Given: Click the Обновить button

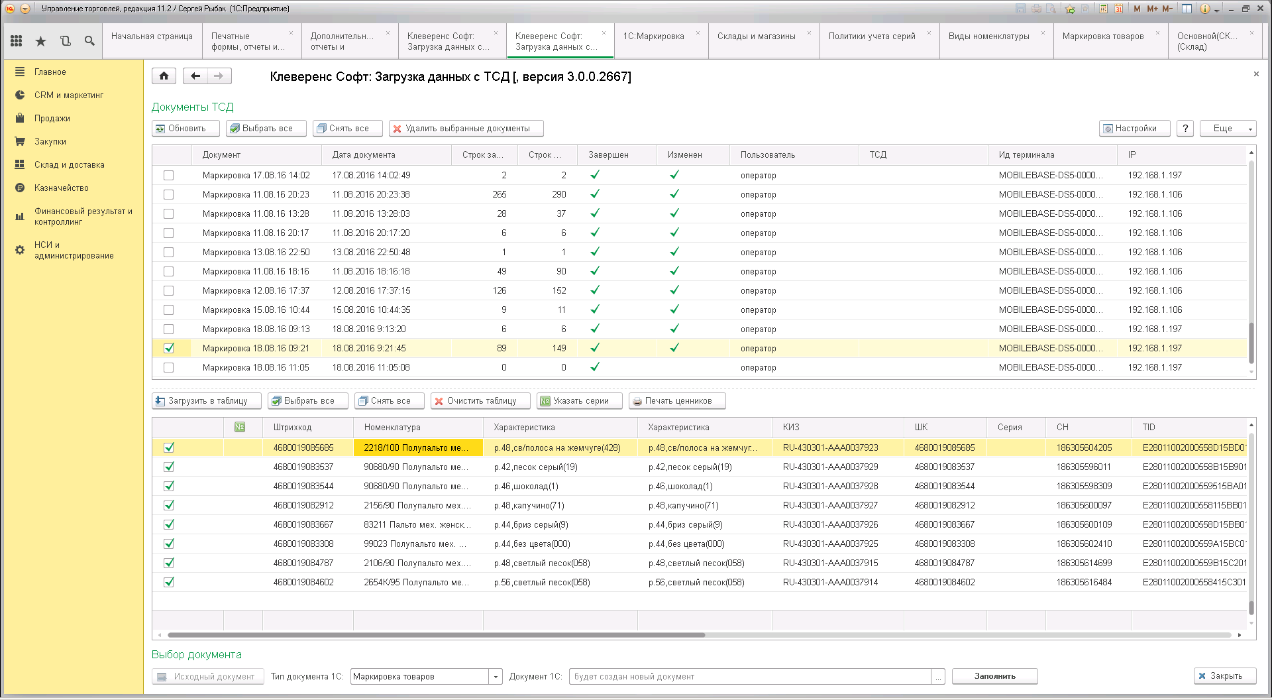Looking at the screenshot, I should 185,128.
